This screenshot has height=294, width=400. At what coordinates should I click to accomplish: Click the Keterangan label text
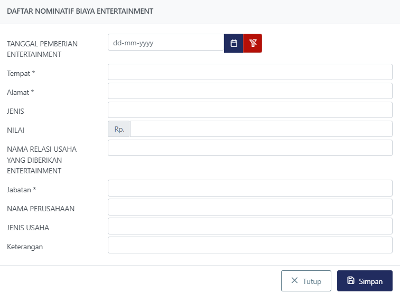25,247
